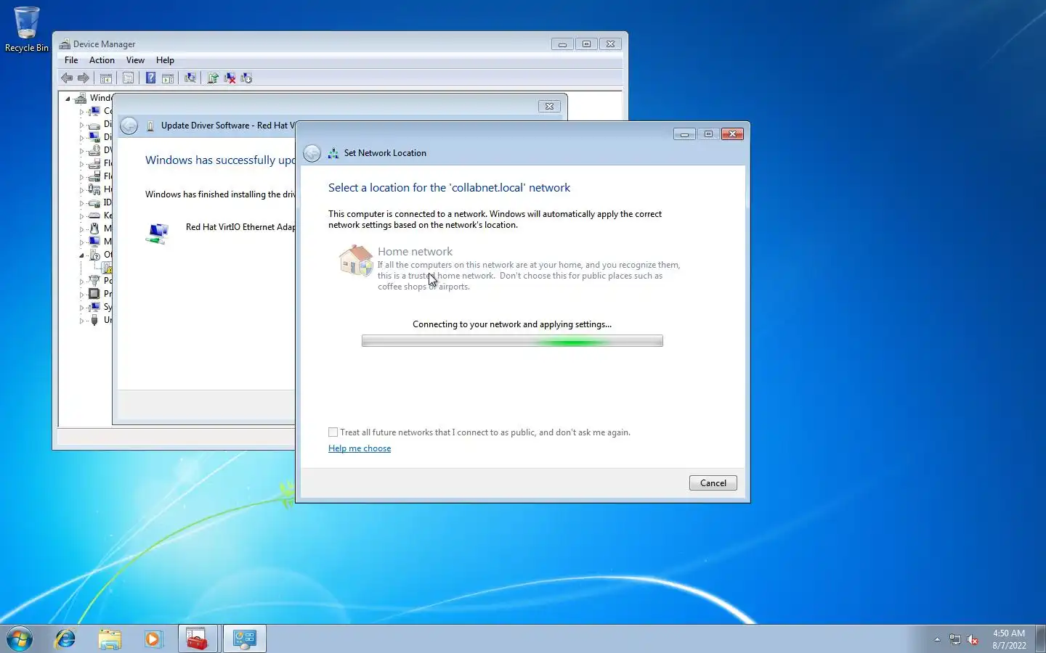Select the Processors chip icon in device tree
Image resolution: width=1046 pixels, height=653 pixels.
pyautogui.click(x=94, y=294)
